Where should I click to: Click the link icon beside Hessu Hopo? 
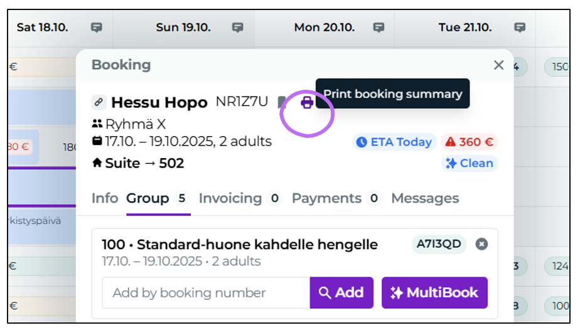[99, 102]
